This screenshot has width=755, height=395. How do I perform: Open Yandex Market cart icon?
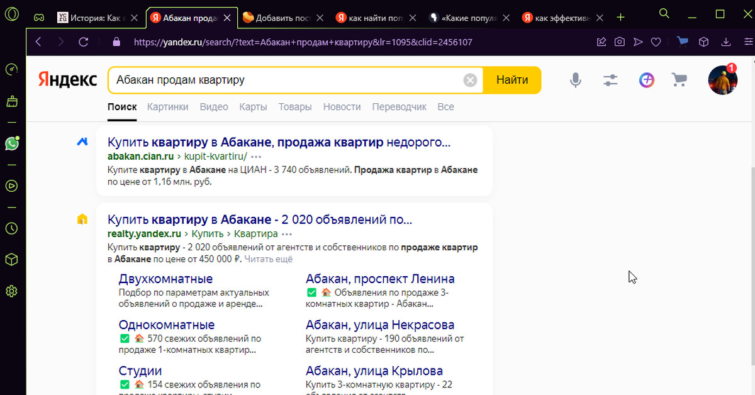(x=679, y=80)
